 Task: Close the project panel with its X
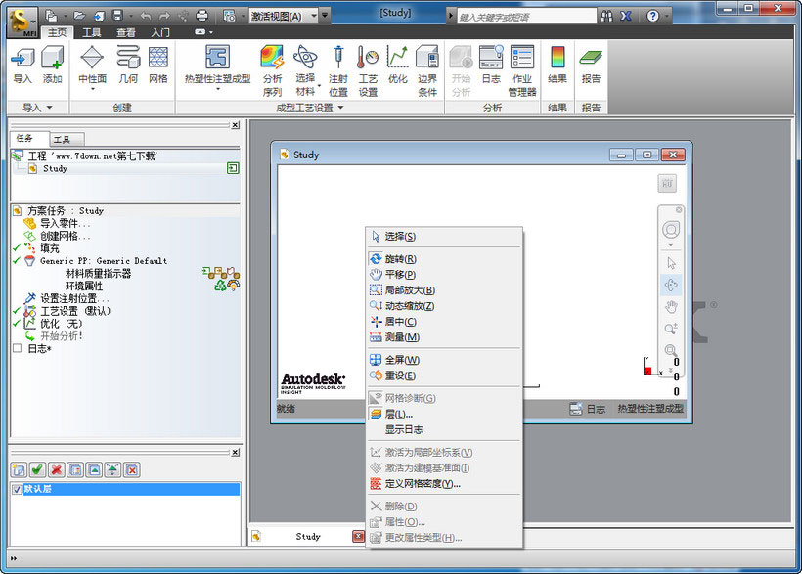click(235, 125)
